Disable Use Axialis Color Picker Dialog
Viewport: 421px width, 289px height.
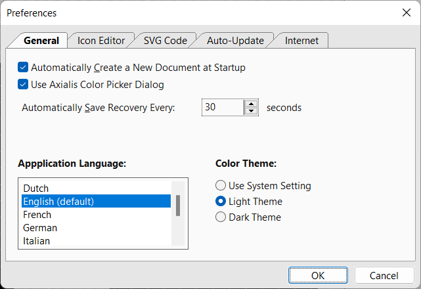click(x=24, y=84)
